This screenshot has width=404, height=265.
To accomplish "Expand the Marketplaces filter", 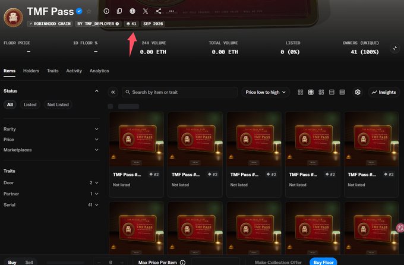I will (x=51, y=150).
